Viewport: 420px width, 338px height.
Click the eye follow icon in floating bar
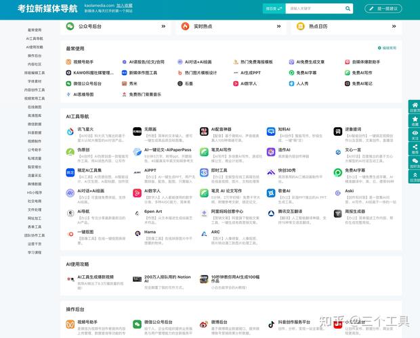(x=415, y=132)
